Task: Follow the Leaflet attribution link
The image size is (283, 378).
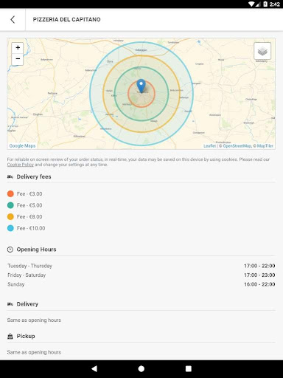Action: click(209, 146)
